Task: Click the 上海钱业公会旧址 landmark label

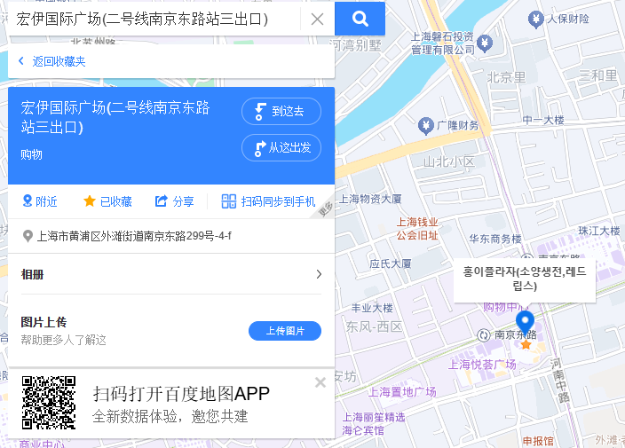Action: point(417,229)
